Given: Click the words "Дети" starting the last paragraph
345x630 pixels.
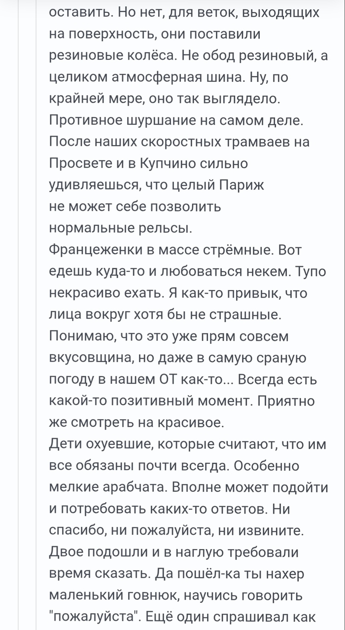Looking at the screenshot, I should tap(65, 445).
